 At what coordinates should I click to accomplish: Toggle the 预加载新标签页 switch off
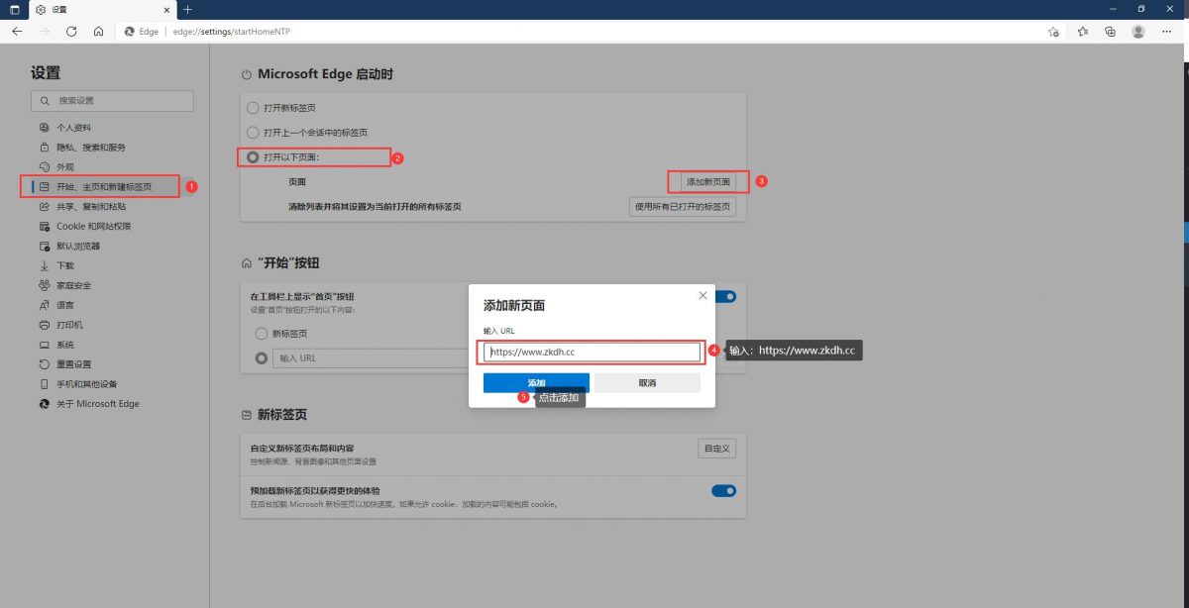(x=723, y=490)
